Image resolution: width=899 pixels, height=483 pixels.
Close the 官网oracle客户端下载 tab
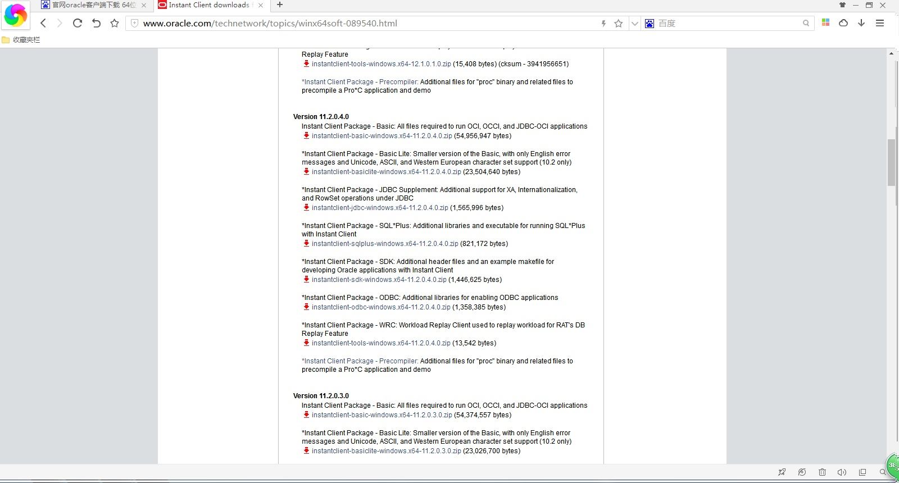pos(144,5)
